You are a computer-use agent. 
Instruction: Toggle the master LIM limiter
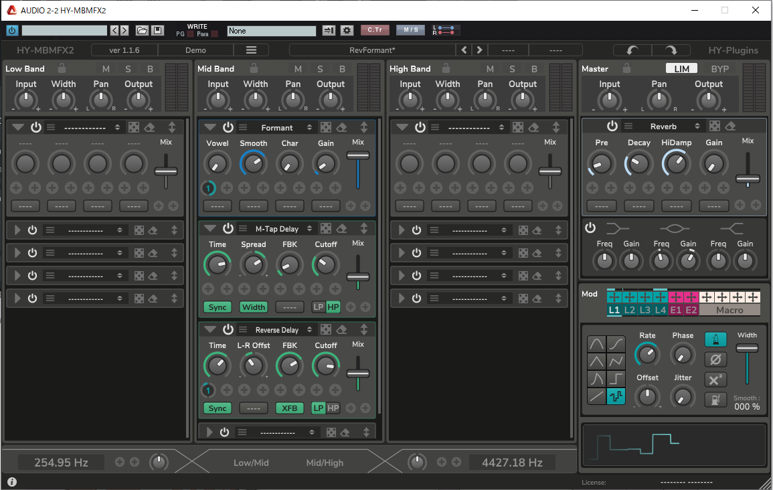point(681,69)
